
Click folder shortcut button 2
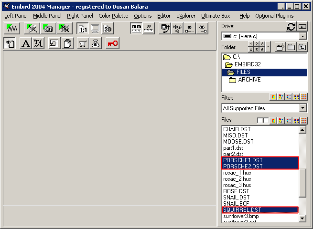point(257,44)
